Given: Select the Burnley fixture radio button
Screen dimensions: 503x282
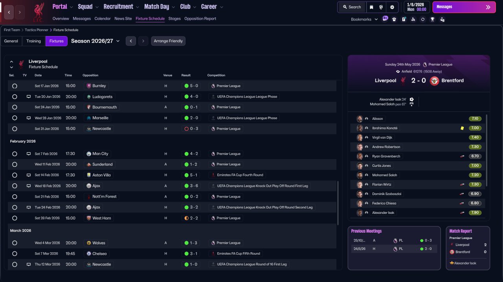Looking at the screenshot, I should [15, 86].
